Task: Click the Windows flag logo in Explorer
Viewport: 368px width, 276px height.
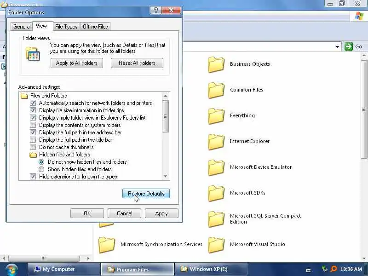Action: pos(359,16)
